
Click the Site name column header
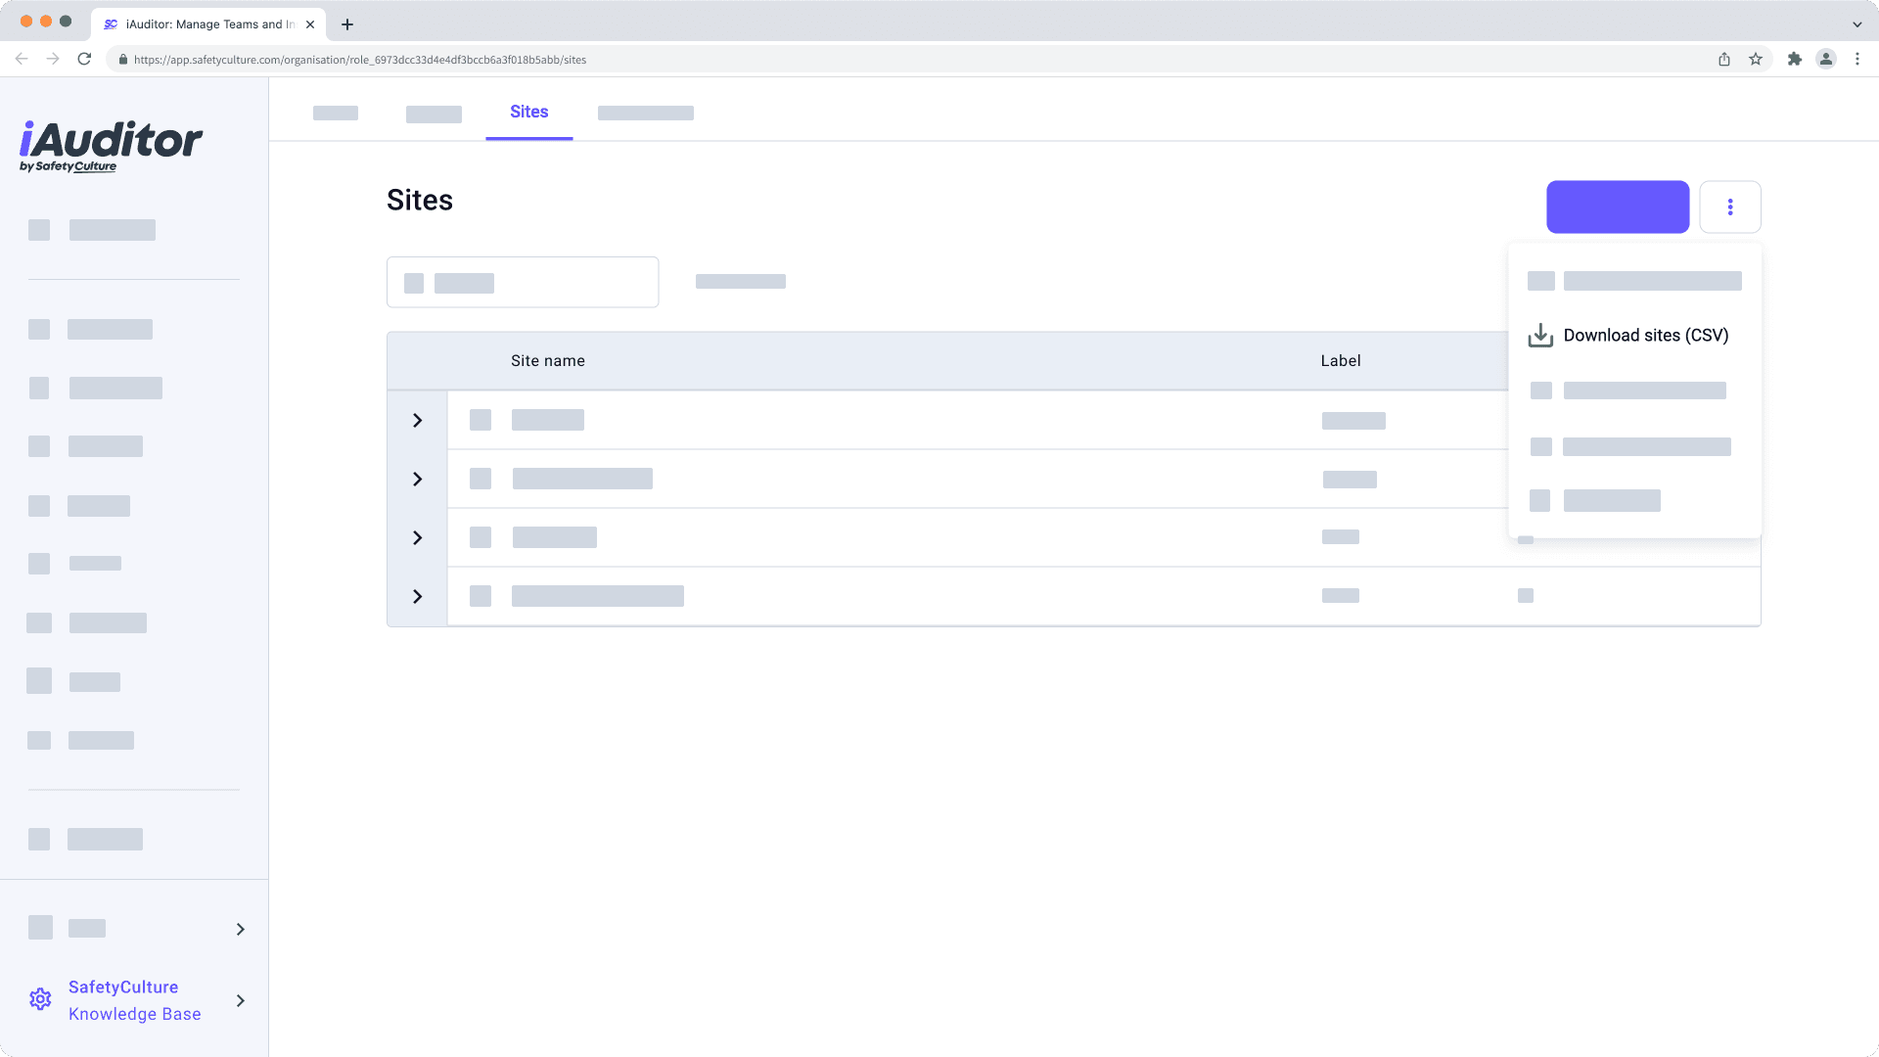(x=547, y=361)
